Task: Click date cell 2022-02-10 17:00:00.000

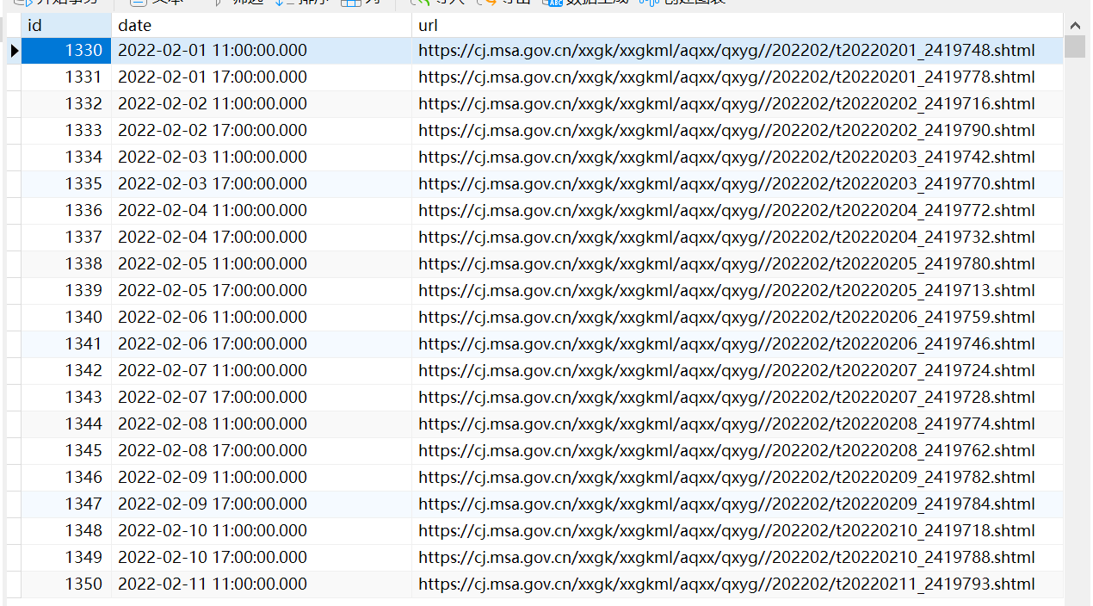Action: (x=213, y=557)
